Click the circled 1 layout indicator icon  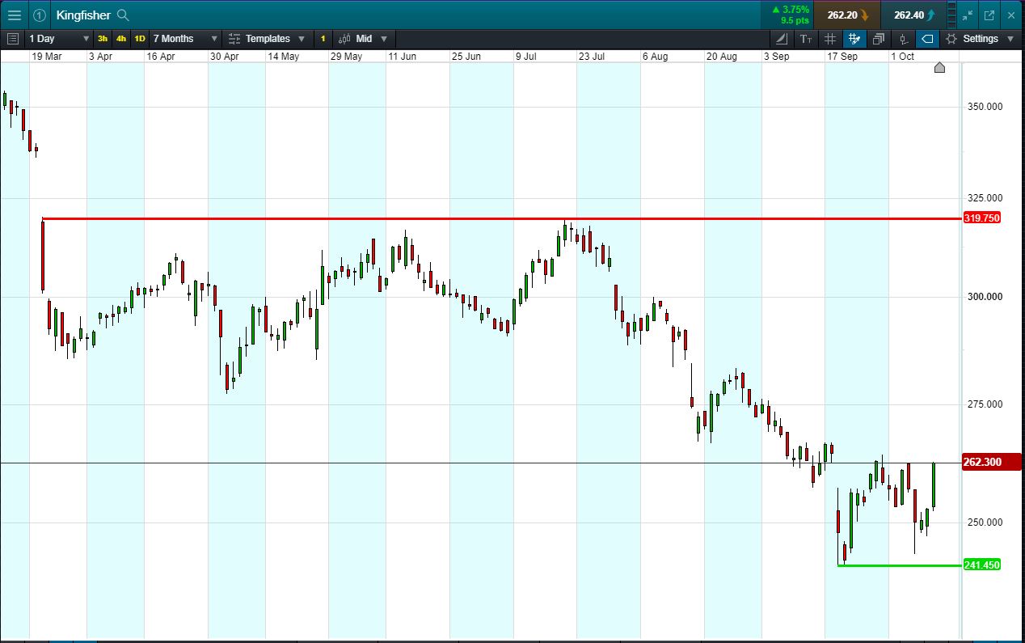pos(39,15)
